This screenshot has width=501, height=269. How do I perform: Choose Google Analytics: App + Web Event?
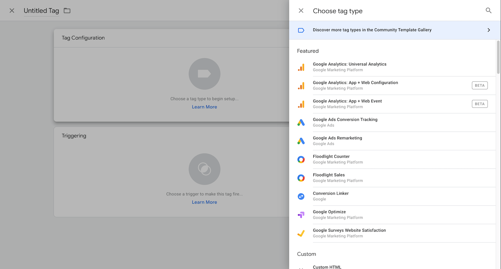(347, 104)
